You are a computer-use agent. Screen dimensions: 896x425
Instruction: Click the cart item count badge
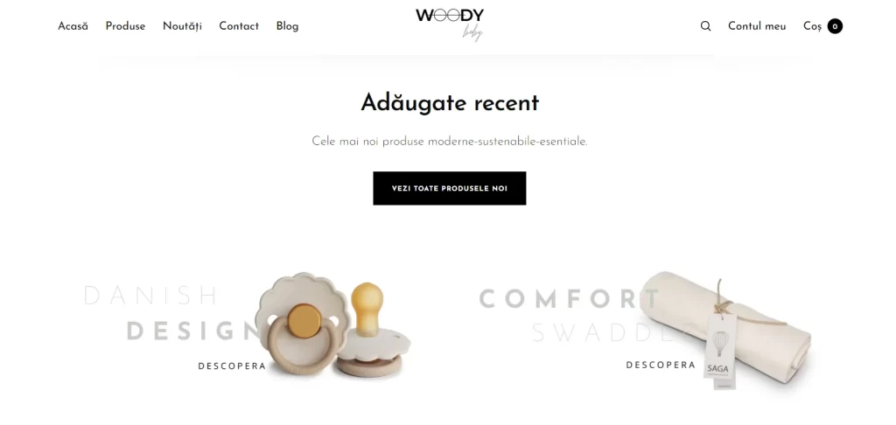pyautogui.click(x=835, y=26)
